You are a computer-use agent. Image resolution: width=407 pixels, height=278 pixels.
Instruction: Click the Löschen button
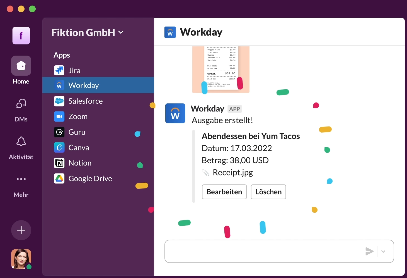point(268,192)
